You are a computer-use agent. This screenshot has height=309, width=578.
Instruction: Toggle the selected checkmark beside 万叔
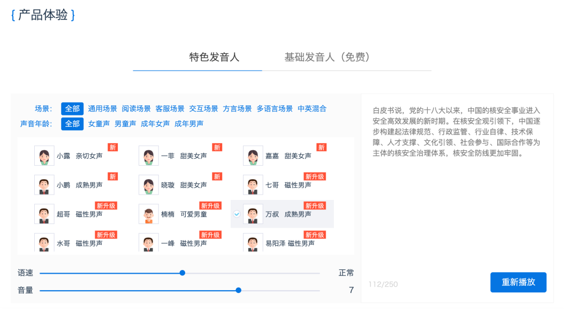click(237, 214)
